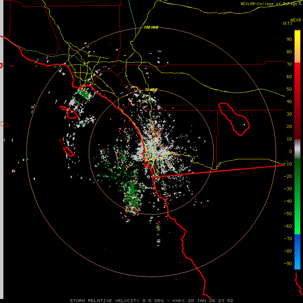Select the -30 scale value

click(x=288, y=189)
